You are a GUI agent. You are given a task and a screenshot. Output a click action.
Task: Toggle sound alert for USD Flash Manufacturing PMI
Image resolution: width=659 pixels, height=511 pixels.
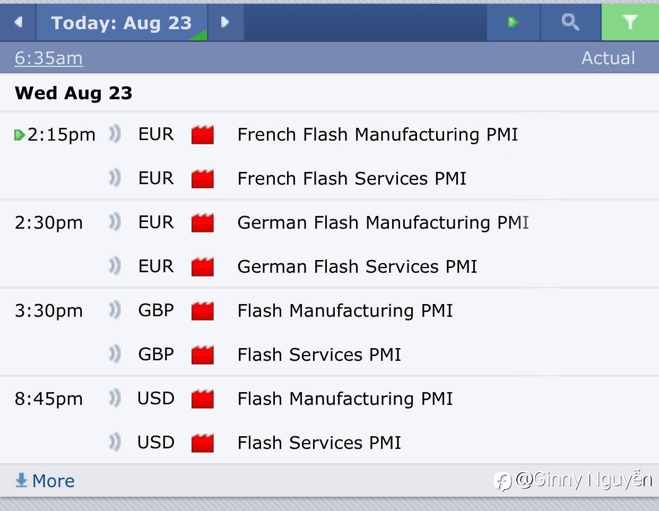pos(115,398)
